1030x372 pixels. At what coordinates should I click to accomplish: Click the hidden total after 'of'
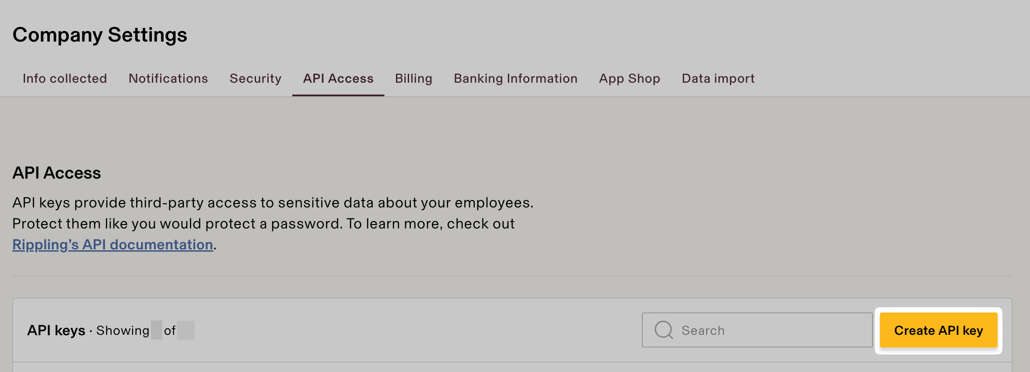[186, 330]
